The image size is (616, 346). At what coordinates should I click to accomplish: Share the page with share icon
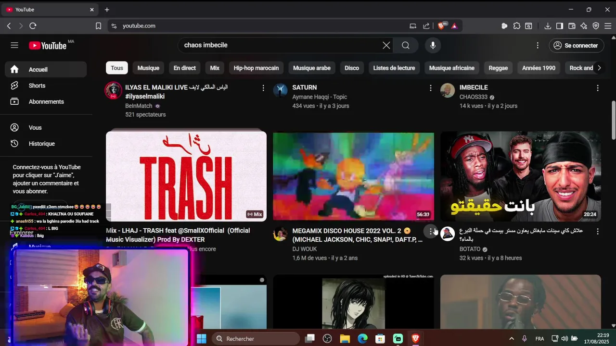426,26
